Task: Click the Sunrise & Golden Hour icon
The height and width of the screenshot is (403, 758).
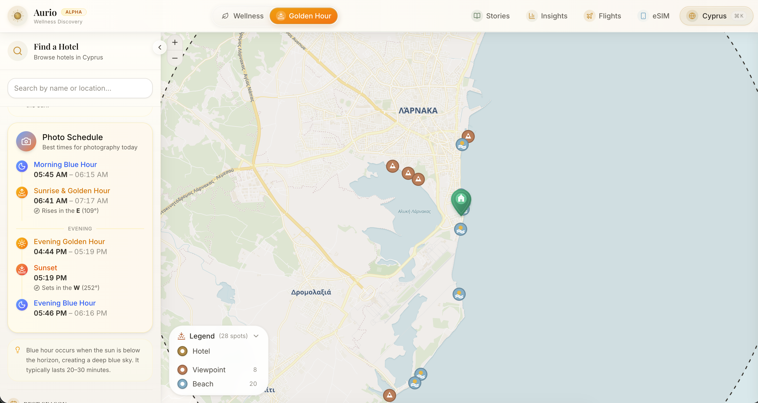Action: coord(21,192)
